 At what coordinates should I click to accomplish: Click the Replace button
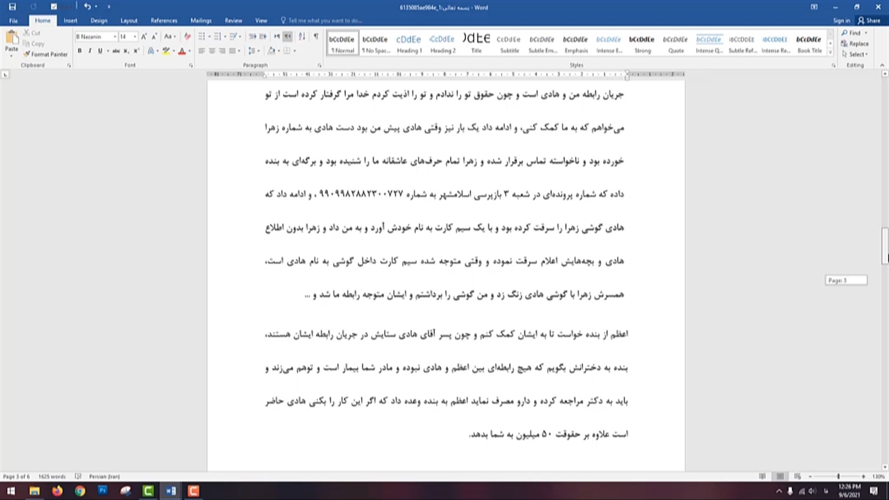(854, 44)
